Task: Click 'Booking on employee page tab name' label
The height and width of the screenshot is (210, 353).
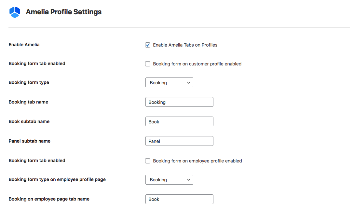Action: click(49, 199)
